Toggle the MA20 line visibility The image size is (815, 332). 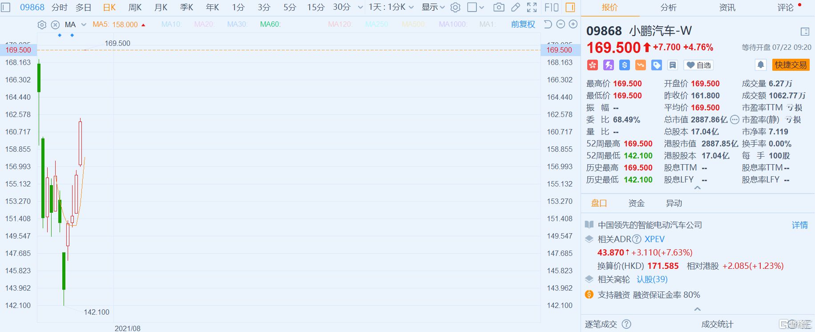(x=204, y=24)
